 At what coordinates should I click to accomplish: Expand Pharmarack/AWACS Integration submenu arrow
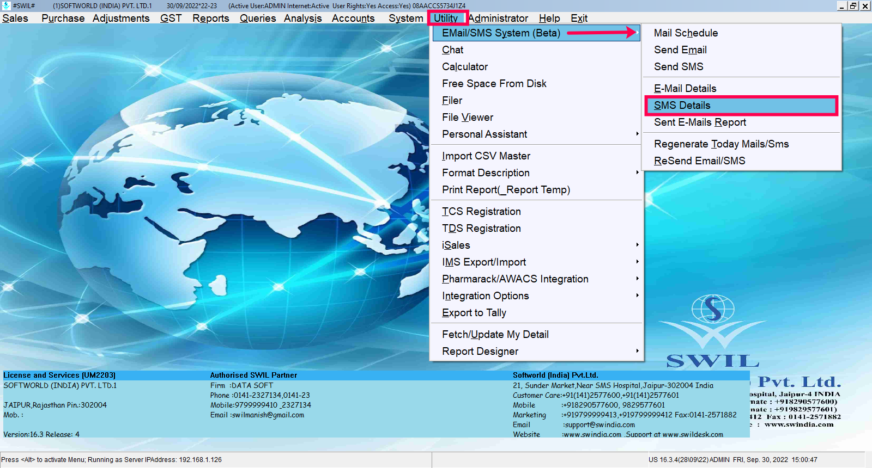[637, 279]
